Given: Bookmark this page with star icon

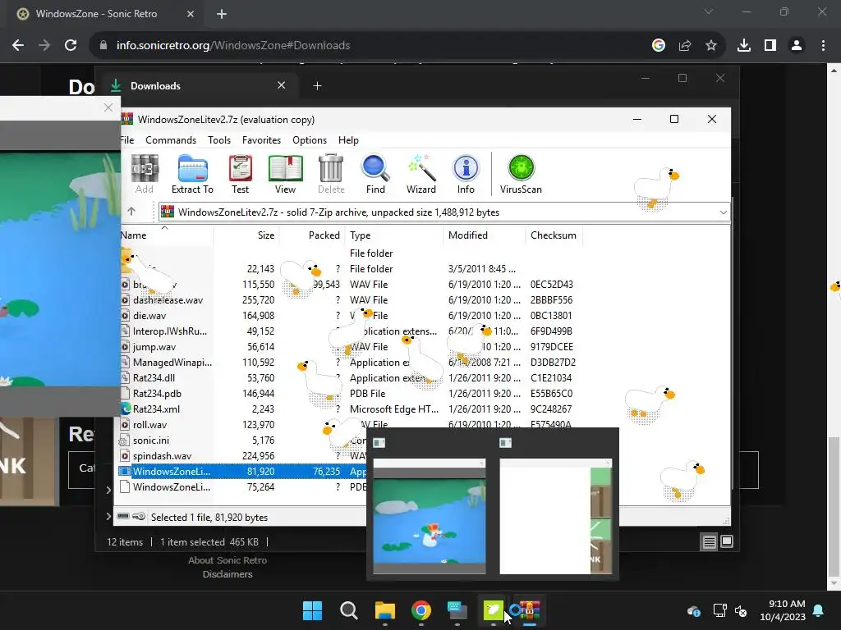Looking at the screenshot, I should 711,46.
